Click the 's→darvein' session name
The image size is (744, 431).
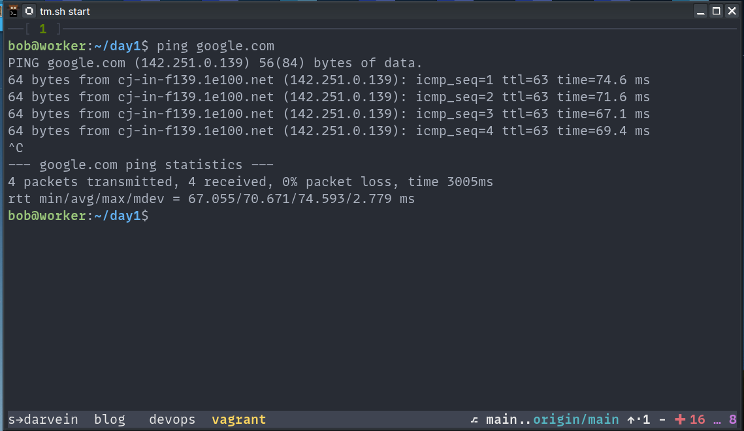click(43, 420)
